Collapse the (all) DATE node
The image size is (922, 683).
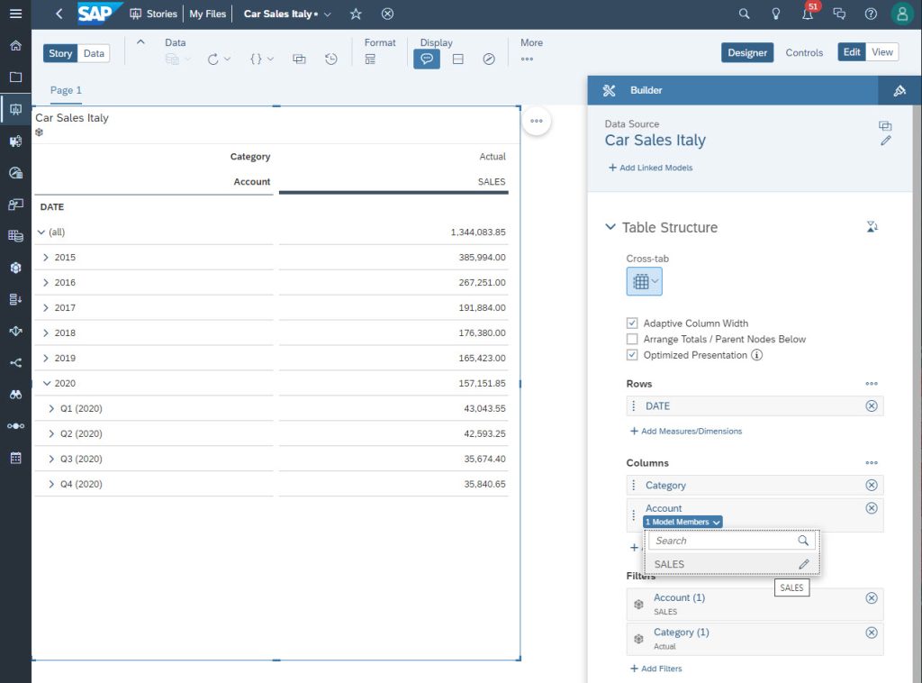[41, 232]
